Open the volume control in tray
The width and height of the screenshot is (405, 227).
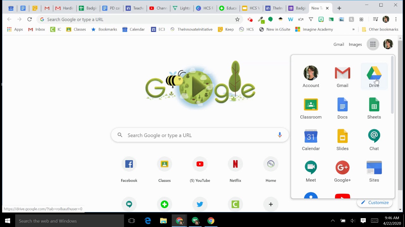point(353,221)
